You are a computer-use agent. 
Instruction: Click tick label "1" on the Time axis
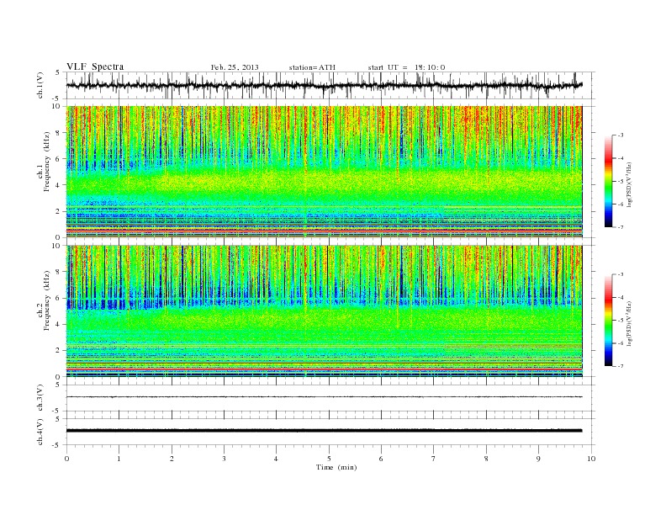click(x=119, y=459)
